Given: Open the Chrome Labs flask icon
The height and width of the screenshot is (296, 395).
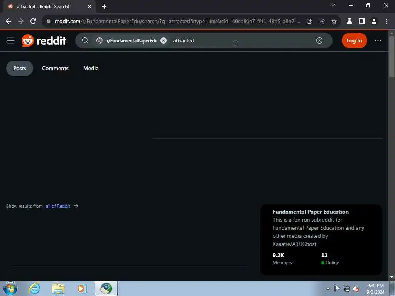Looking at the screenshot, I should [349, 22].
